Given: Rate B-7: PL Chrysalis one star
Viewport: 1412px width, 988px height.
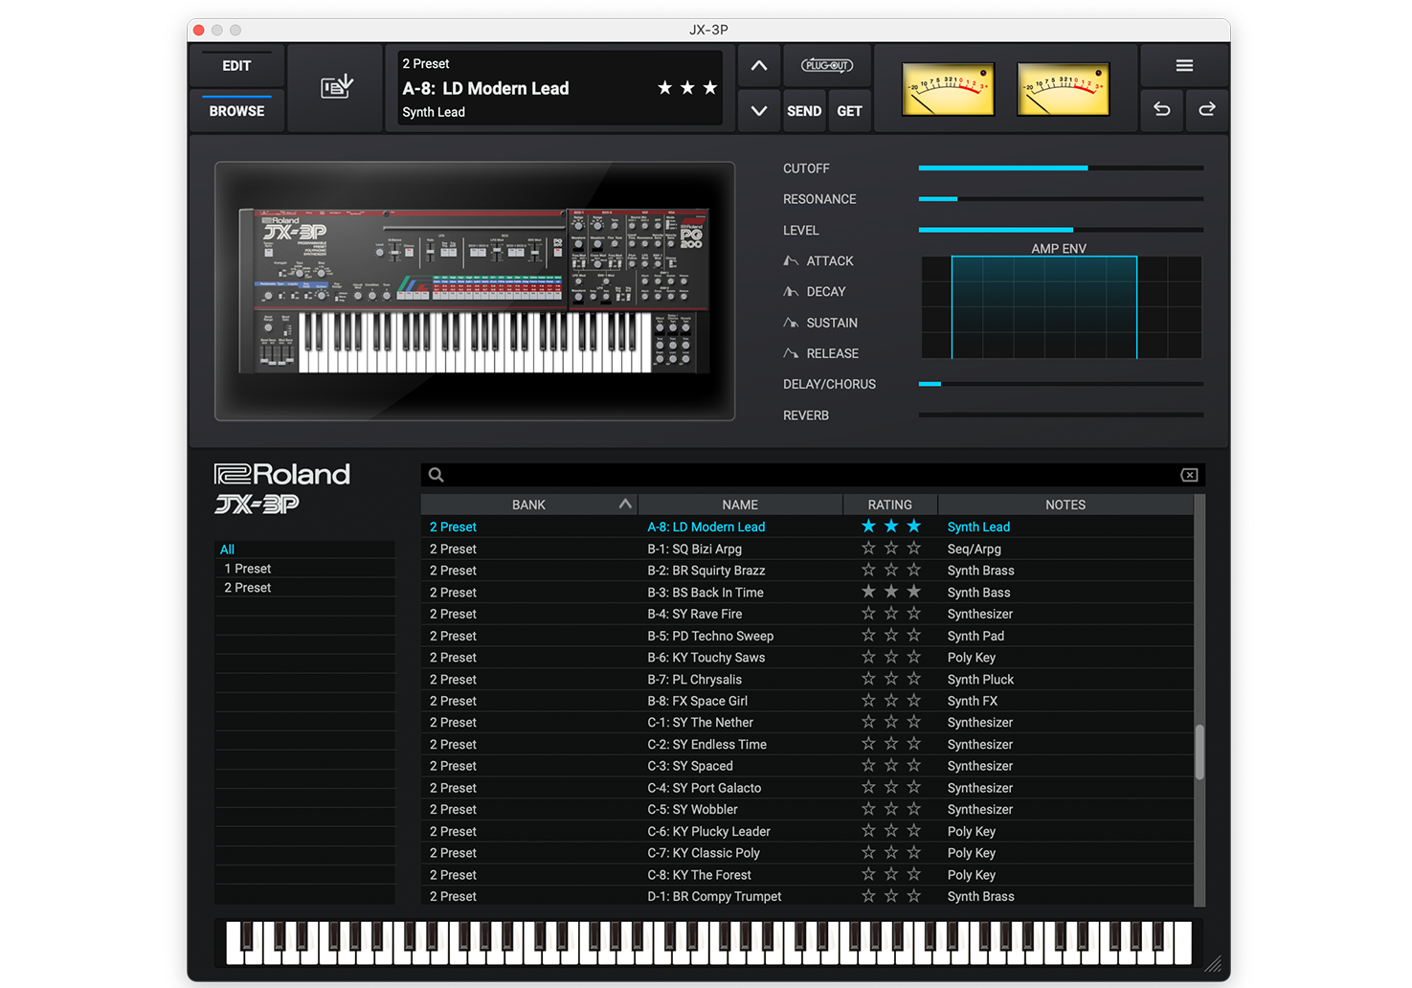Looking at the screenshot, I should click(868, 679).
